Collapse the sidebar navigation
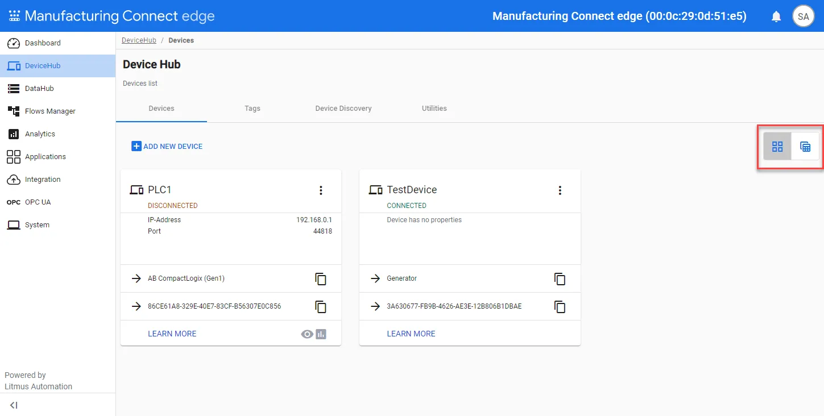 click(x=14, y=405)
